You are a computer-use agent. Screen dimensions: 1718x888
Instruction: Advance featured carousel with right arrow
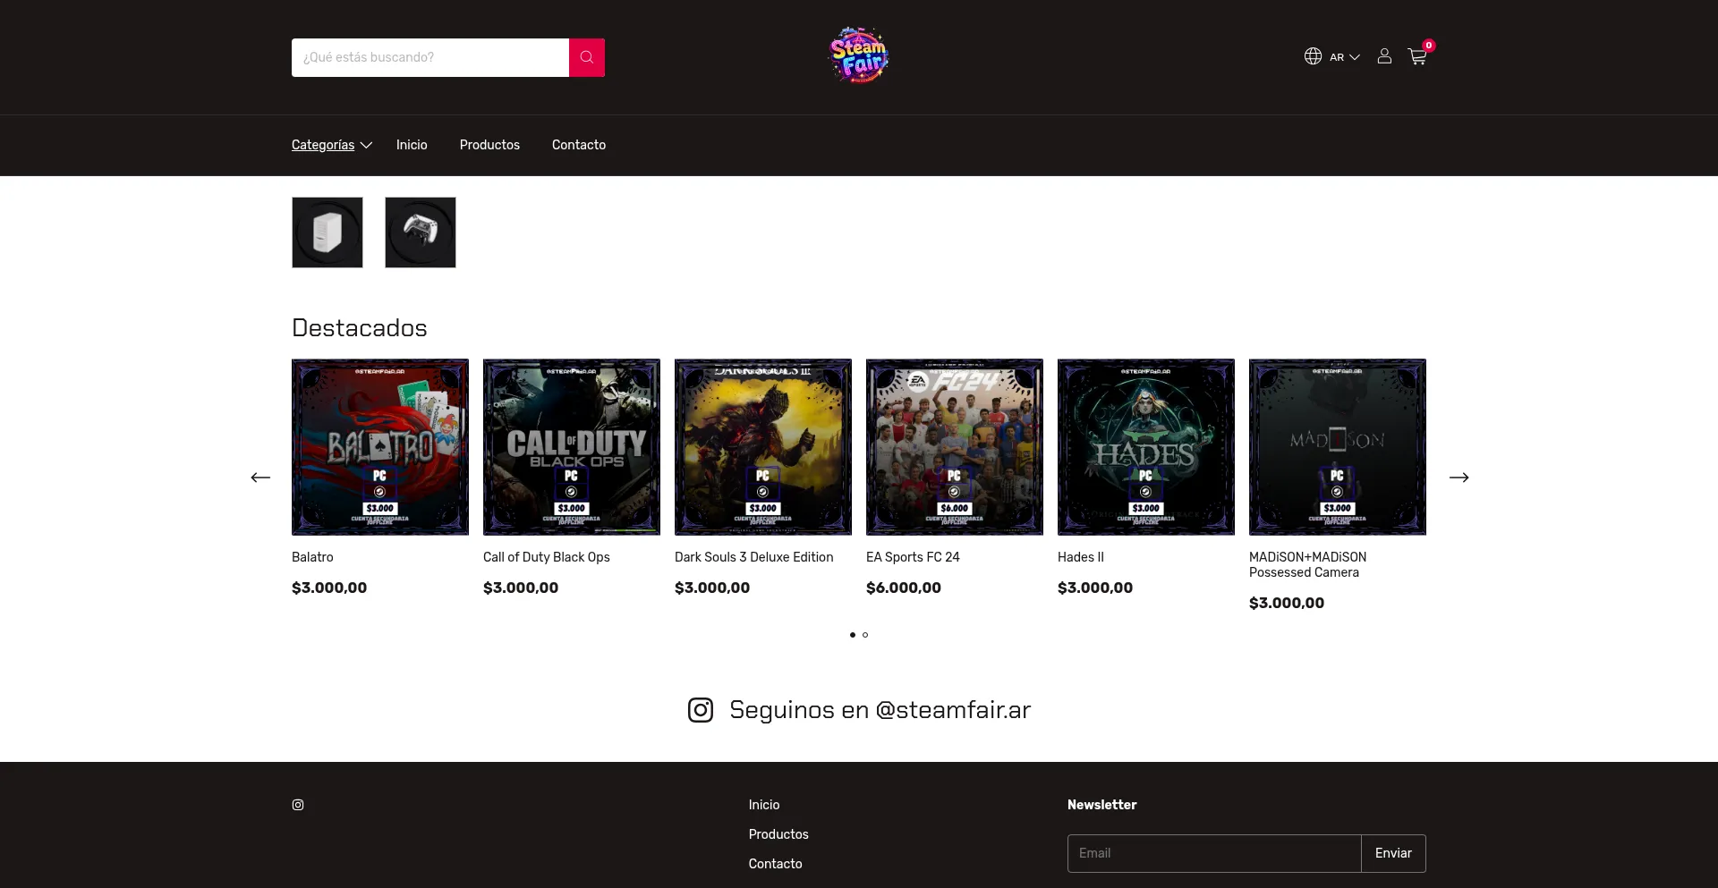coord(1459,478)
